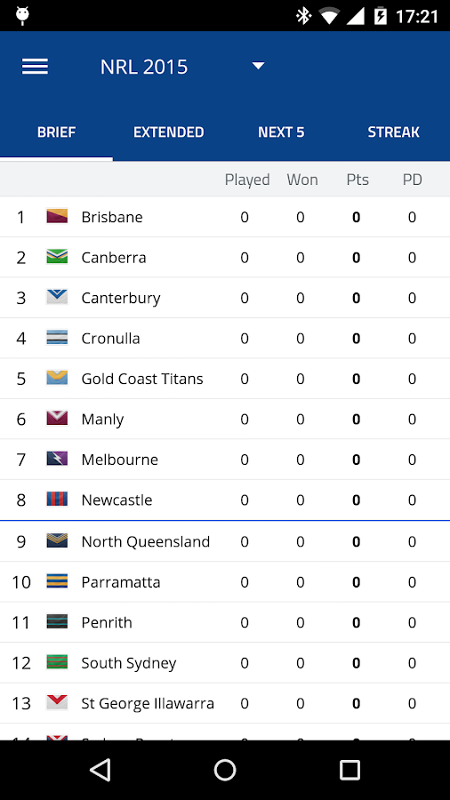Tap the Melbourne team jersey icon
The height and width of the screenshot is (800, 450).
tap(57, 459)
